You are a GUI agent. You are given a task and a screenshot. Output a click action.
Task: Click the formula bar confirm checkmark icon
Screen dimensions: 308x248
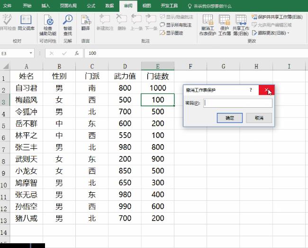click(x=64, y=53)
